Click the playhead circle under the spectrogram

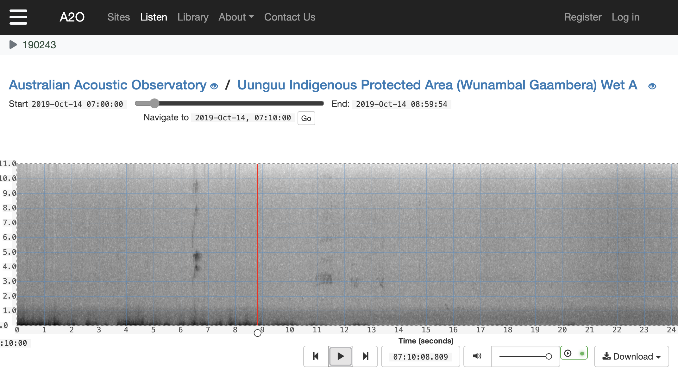(258, 333)
